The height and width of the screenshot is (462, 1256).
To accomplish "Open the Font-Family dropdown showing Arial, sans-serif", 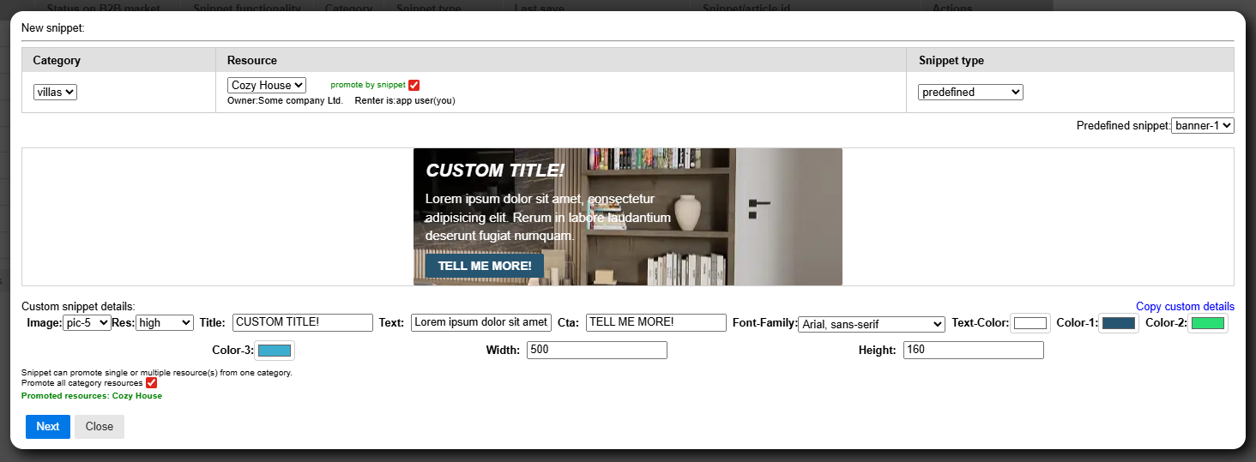I will pos(871,324).
